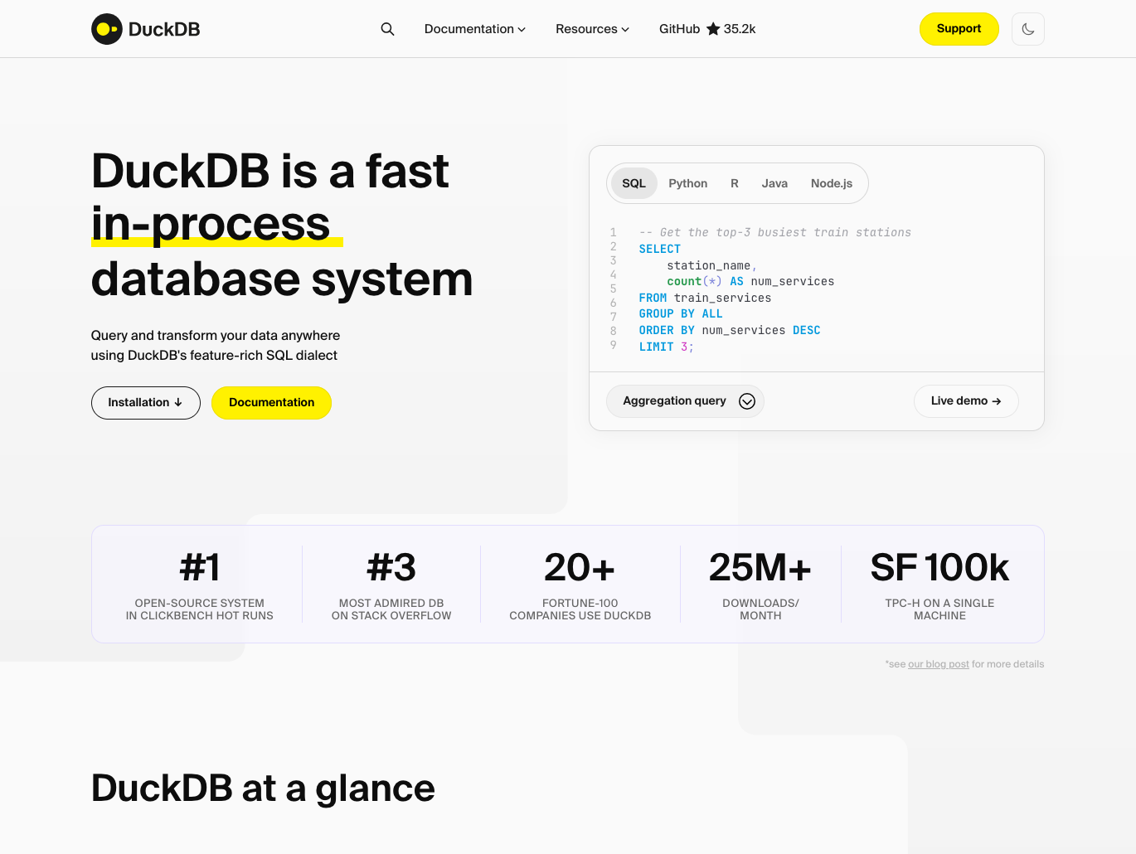The width and height of the screenshot is (1136, 854).
Task: Click the GitHub star icon
Action: click(713, 29)
